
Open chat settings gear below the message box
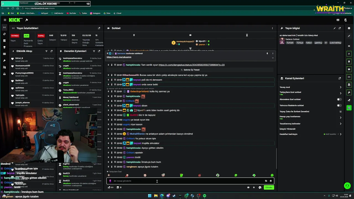pos(254,187)
